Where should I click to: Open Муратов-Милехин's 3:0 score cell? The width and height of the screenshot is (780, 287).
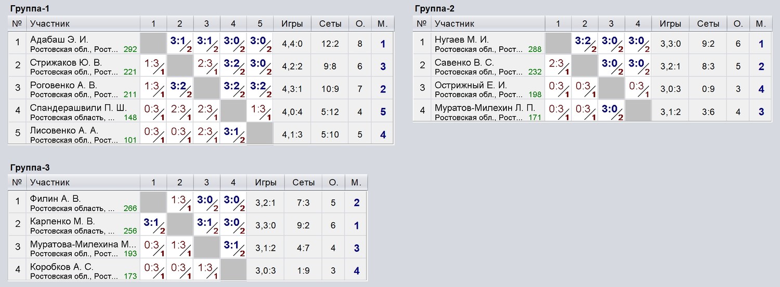click(612, 111)
